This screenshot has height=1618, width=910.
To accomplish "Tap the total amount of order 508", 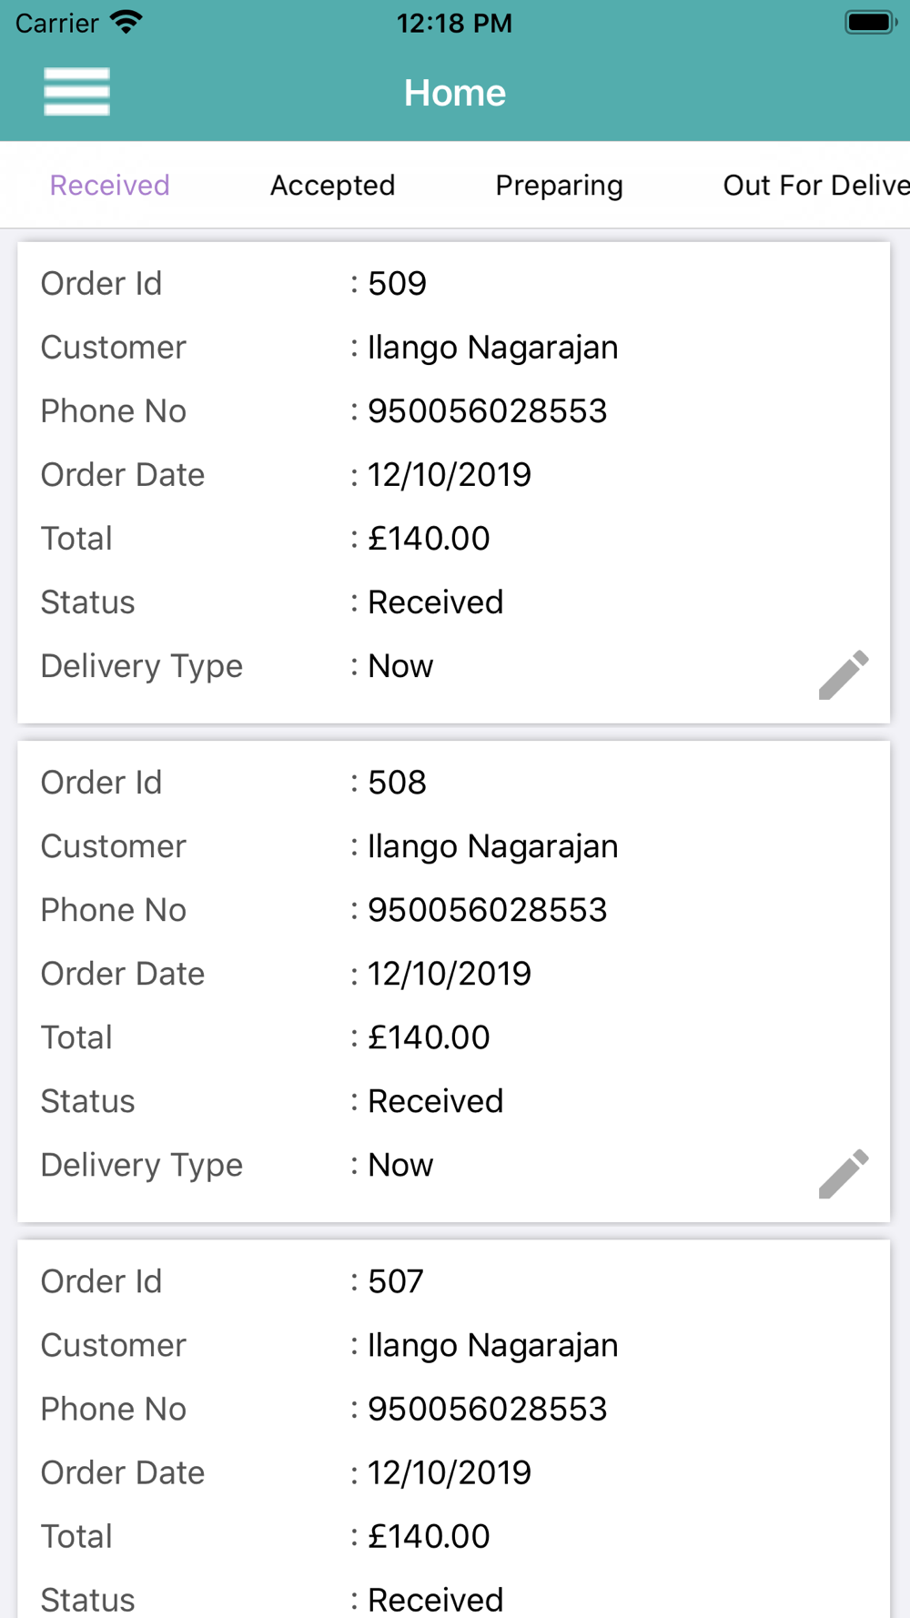I will (429, 1037).
